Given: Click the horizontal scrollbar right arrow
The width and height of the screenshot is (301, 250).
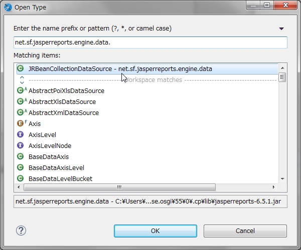Looking at the screenshot, I should point(274,187).
